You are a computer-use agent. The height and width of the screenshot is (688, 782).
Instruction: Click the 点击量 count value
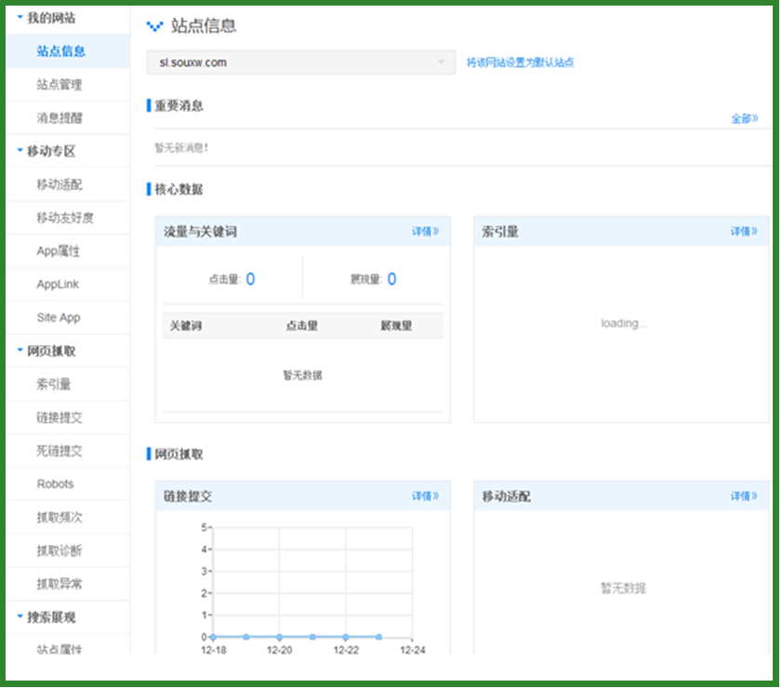click(250, 279)
